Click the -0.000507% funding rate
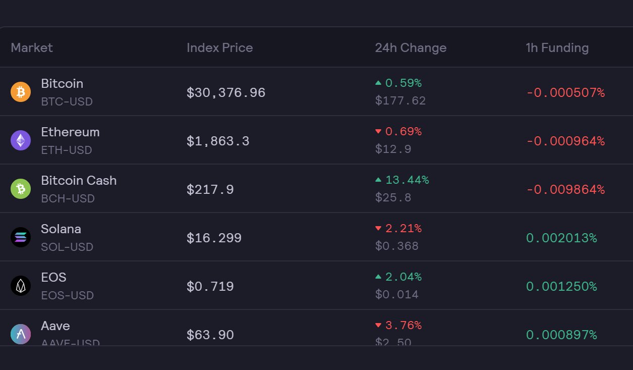The height and width of the screenshot is (370, 633). (x=565, y=93)
